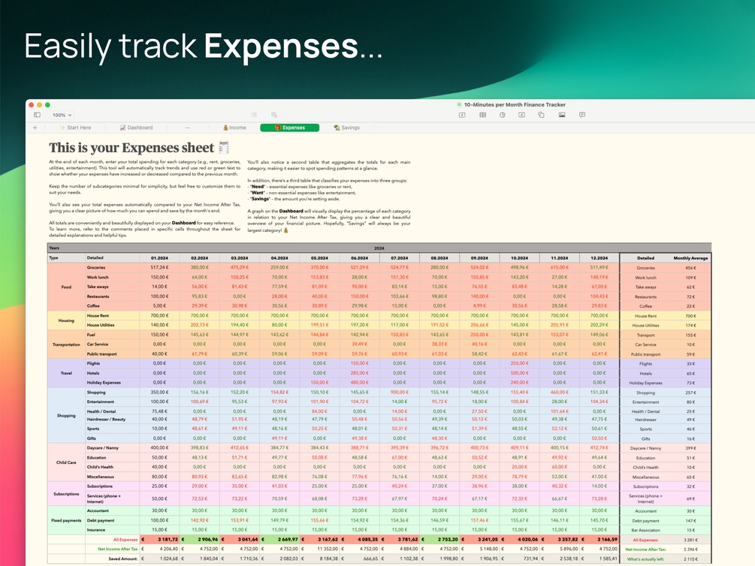Select the 'Holiday Expenses' row label in the Detailed column
This screenshot has height=566, width=755.
[x=112, y=383]
